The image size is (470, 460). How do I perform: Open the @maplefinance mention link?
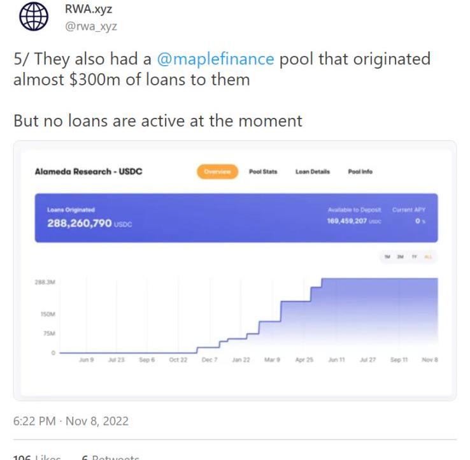point(215,59)
